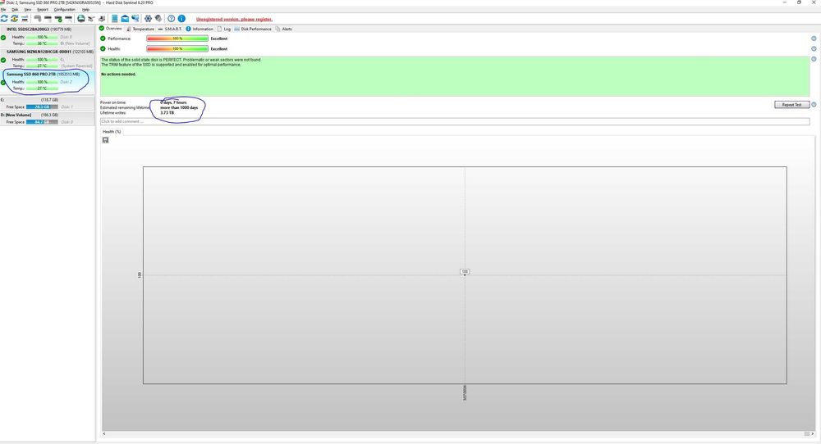Switch to the Alerts tab
Screen dimensions: 821x444
284,29
